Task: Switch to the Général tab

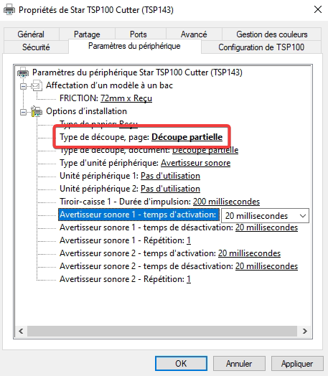Action: tap(31, 34)
